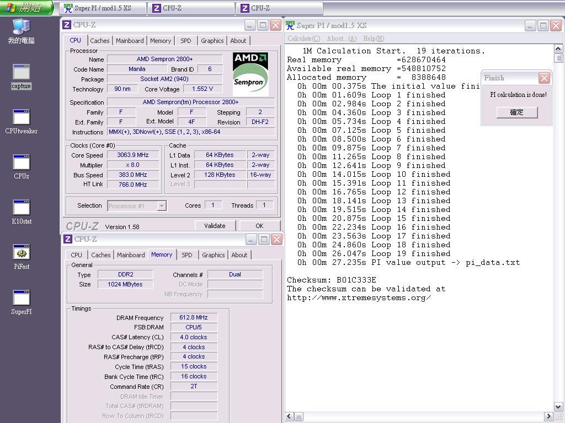Click Super PI horizontal scrollbar right arrow
This screenshot has height=423, width=565.
[x=548, y=416]
